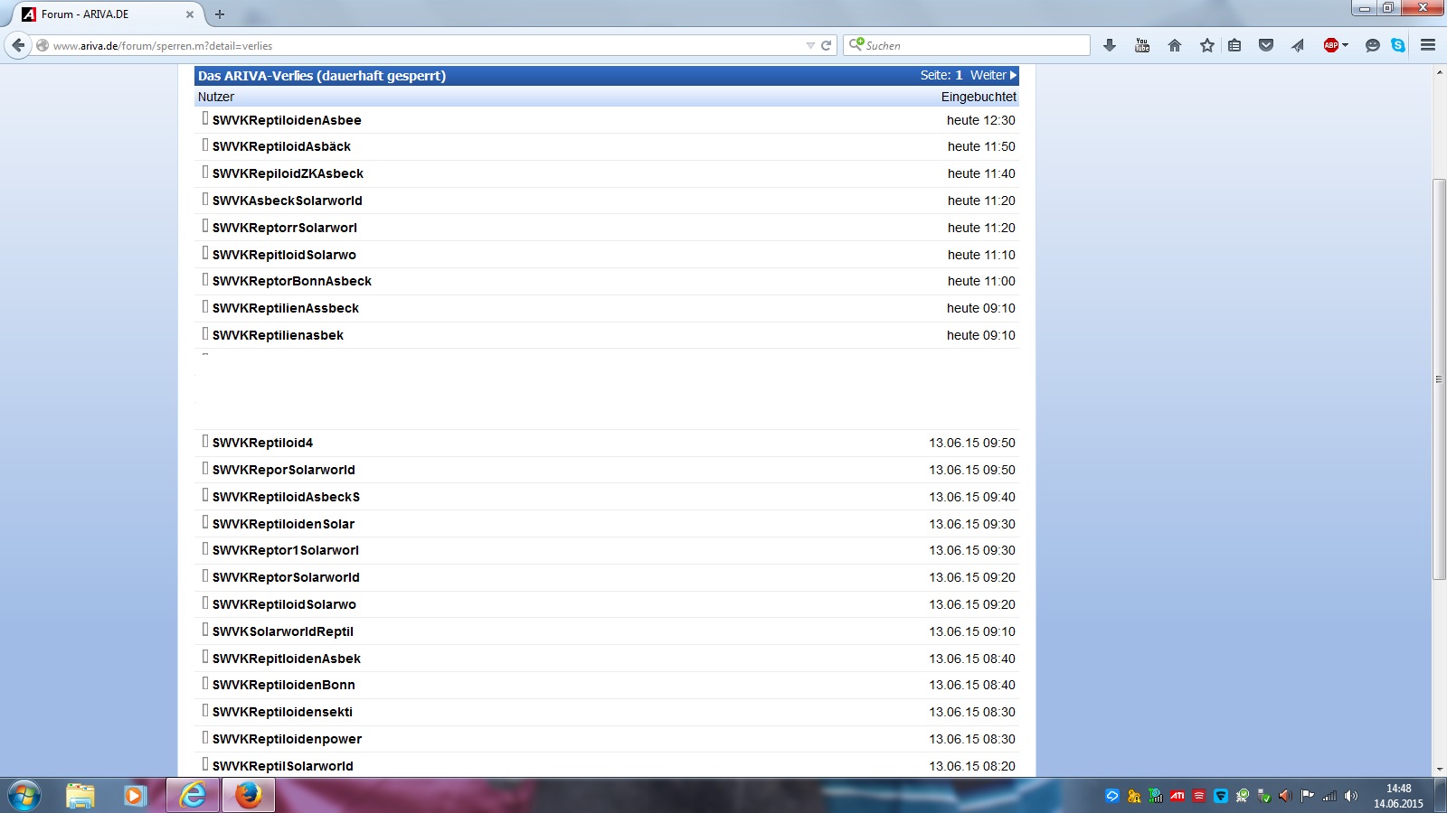Open a new tab with plus button

pyautogui.click(x=220, y=14)
